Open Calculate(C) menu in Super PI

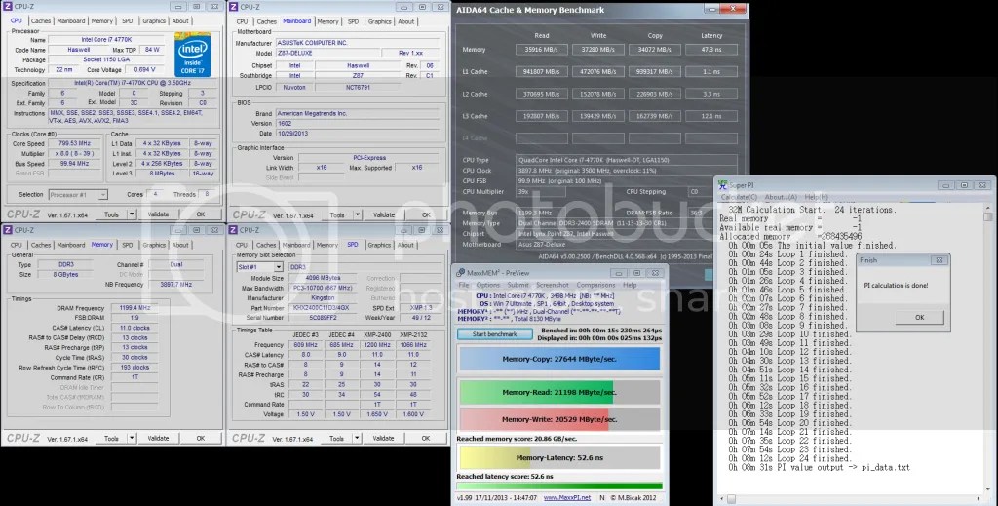click(x=739, y=197)
